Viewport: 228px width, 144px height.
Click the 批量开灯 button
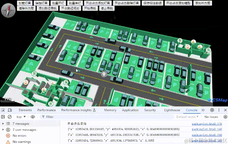(x=58, y=3)
